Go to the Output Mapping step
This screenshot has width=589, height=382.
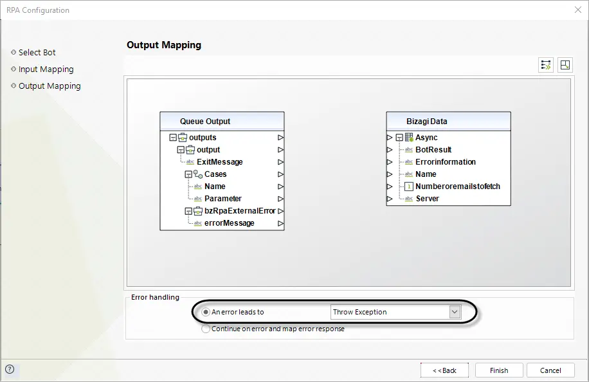tap(50, 86)
